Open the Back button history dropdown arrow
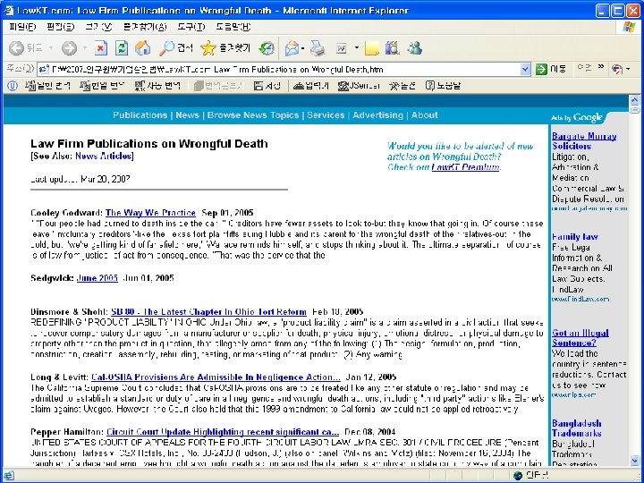644x483 pixels. 51,48
